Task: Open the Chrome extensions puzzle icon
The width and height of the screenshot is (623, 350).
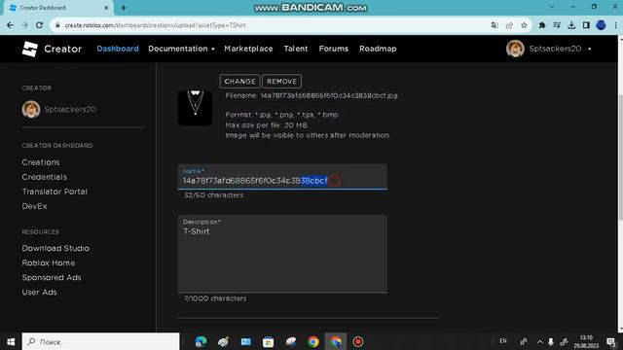Action: tap(542, 25)
